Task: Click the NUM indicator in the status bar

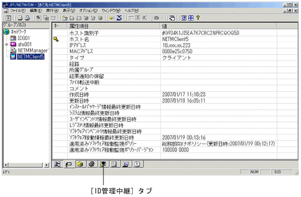Action: (x=254, y=172)
